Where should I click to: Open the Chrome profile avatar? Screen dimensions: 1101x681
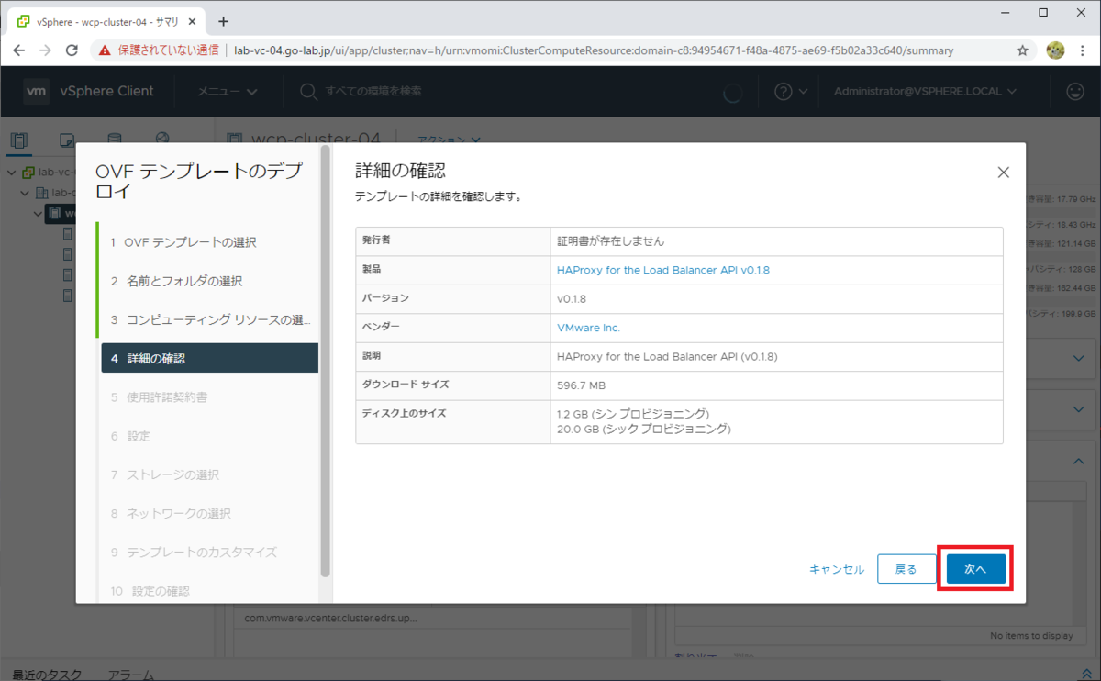pos(1054,50)
